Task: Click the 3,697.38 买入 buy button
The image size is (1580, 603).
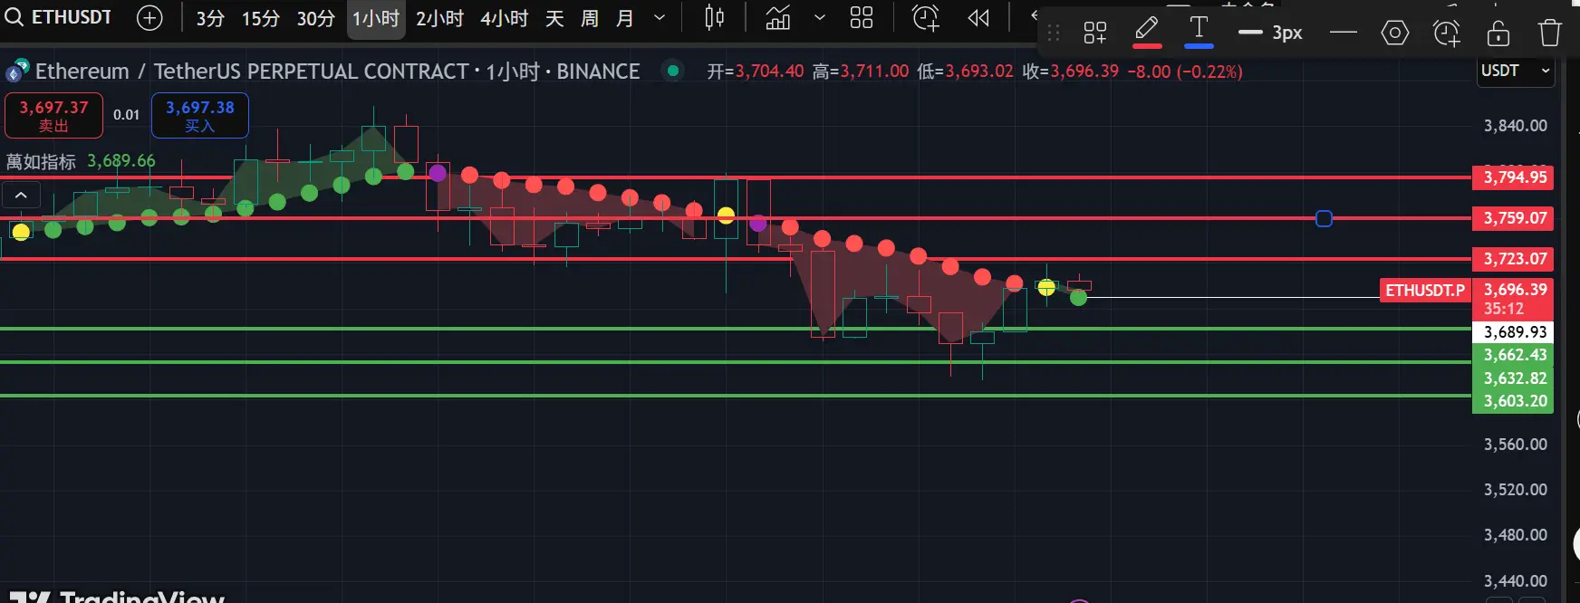Action: click(x=199, y=116)
